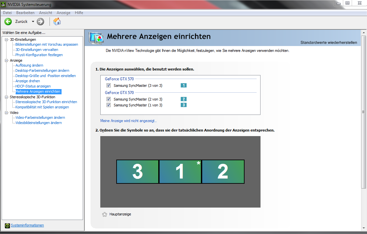
Task: Select Mehrere Anzeigen einrichten in tree
Action: tap(38, 91)
